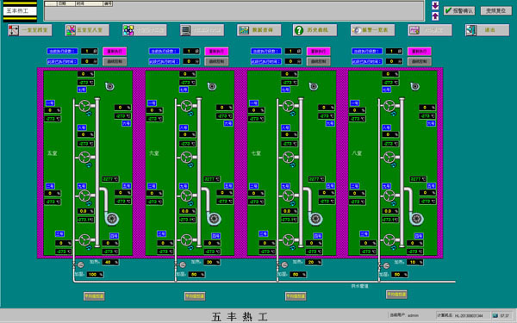
Task: Open the 一室至四室 navigation icon button
Action: click(x=29, y=30)
